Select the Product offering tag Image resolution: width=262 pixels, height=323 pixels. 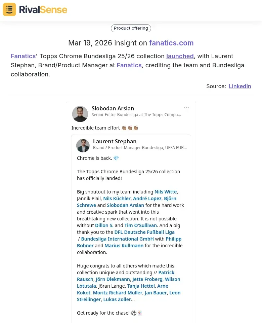(x=131, y=28)
